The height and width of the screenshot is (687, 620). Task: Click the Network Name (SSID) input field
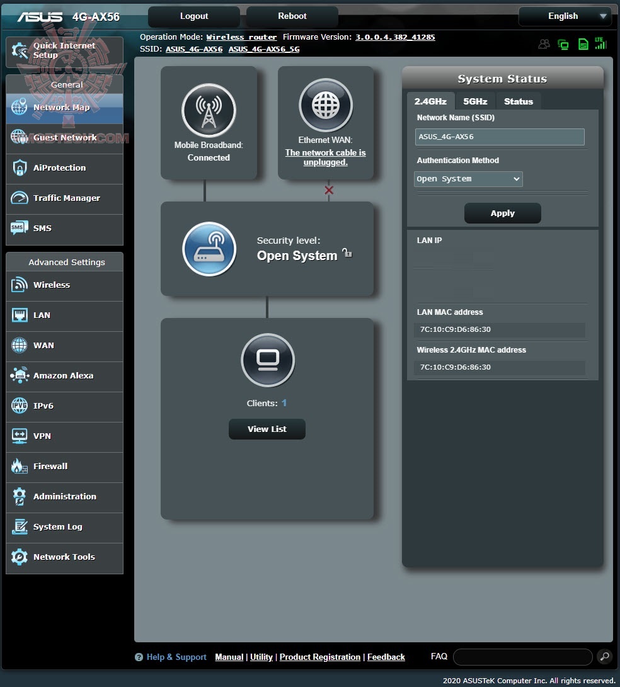click(500, 137)
